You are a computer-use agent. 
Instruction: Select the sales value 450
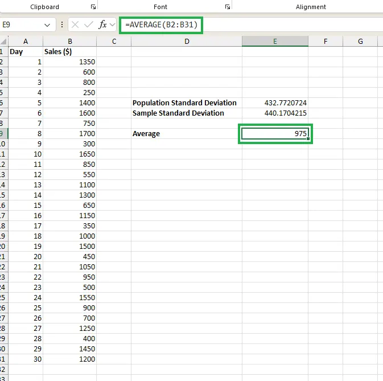70,257
